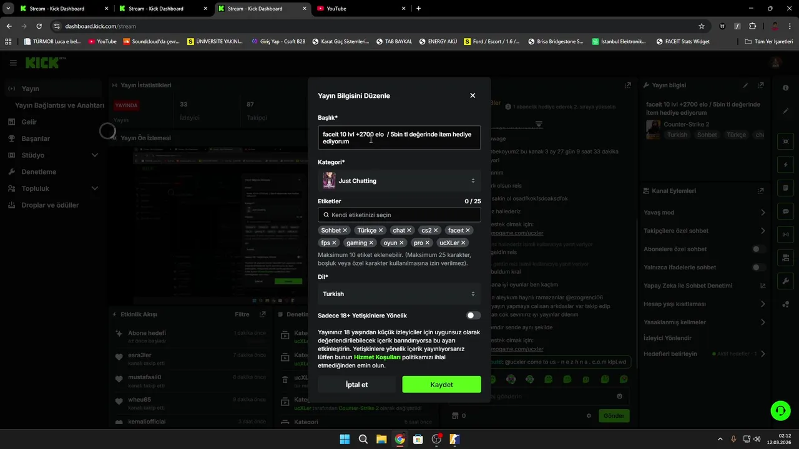The image size is (799, 449).
Task: Remove the Türkçe tag
Action: click(x=381, y=230)
